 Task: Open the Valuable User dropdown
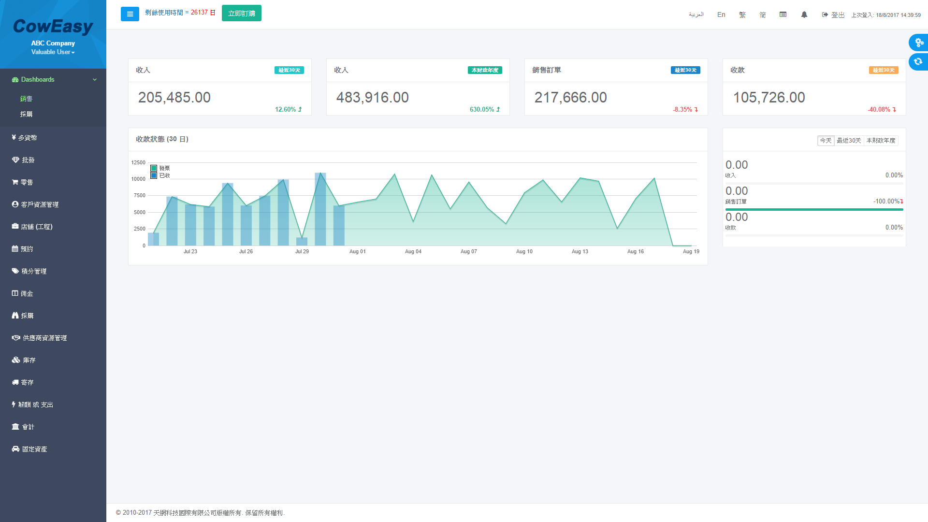(53, 52)
